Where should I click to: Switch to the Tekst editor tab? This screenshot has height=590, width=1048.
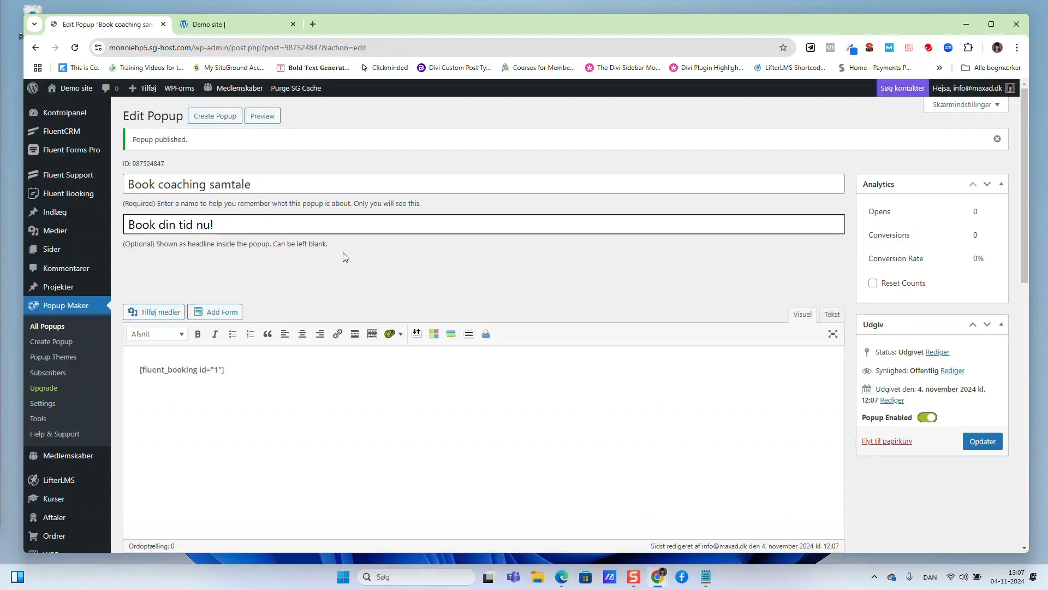(x=832, y=314)
